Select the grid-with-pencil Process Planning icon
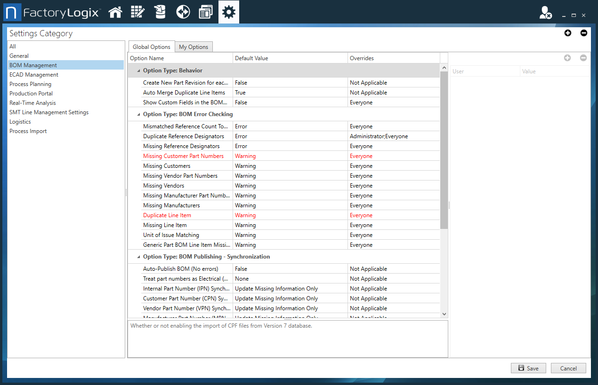The image size is (598, 385). [137, 12]
